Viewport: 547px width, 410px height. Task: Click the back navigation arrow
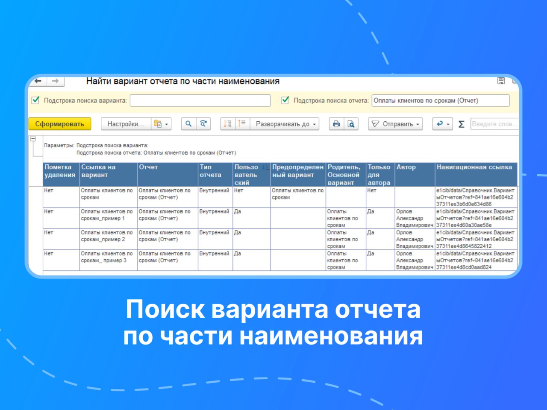[38, 81]
